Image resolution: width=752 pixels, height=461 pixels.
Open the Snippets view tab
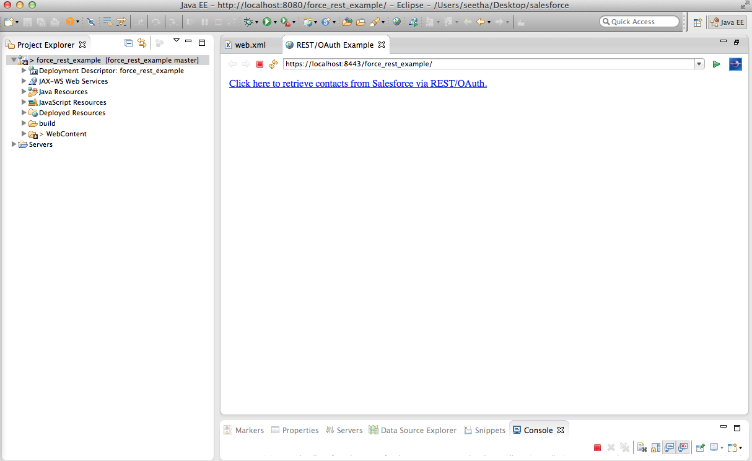click(x=484, y=430)
